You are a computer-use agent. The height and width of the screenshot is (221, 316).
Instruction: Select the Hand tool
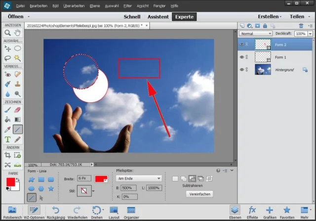17,33
